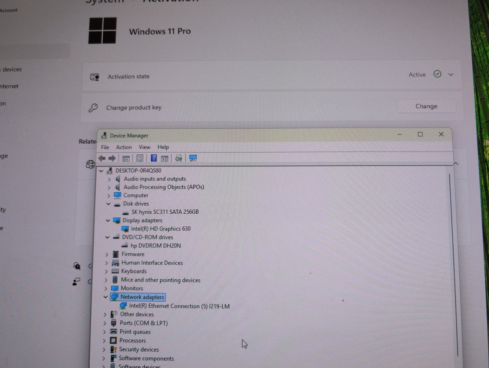Select the Processors label
489x368 pixels.
[132, 341]
